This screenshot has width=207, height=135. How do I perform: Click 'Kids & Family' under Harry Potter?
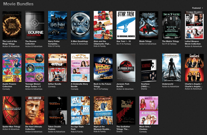(54, 46)
